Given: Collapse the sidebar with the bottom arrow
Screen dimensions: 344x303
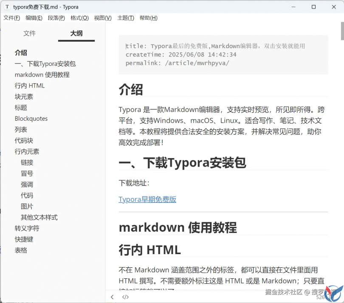Looking at the screenshot, I should [112, 297].
